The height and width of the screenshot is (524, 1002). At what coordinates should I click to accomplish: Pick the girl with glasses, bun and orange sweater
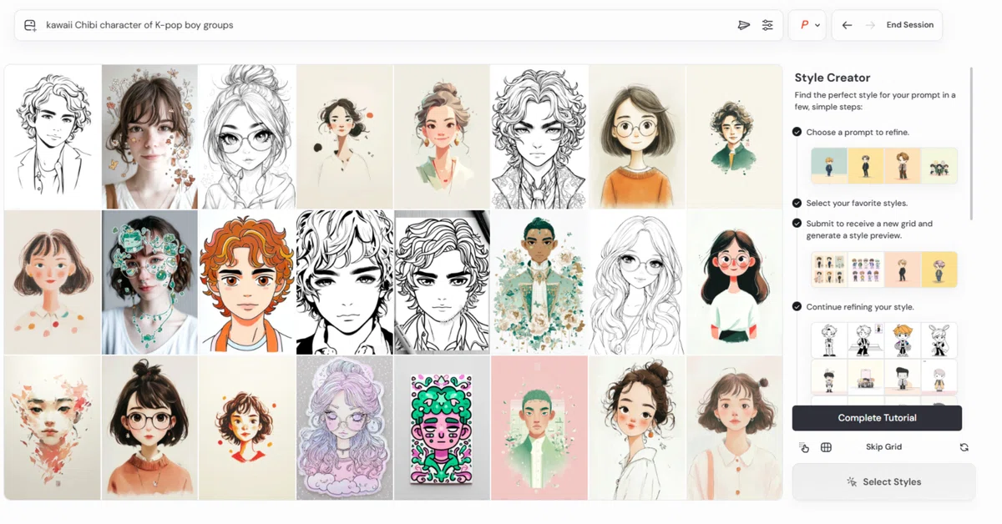(150, 428)
